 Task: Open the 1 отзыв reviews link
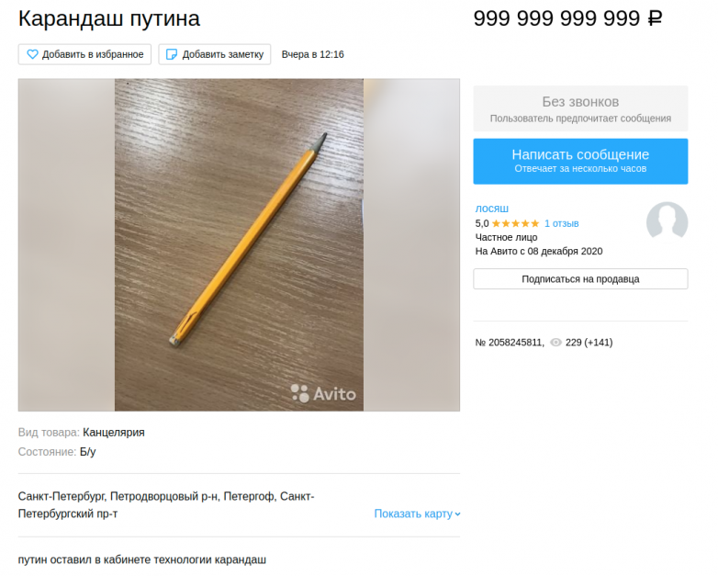(x=561, y=223)
